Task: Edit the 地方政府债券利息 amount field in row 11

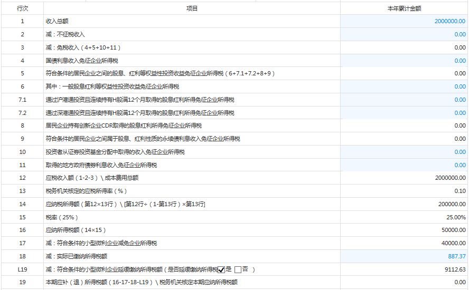Action: click(x=404, y=165)
